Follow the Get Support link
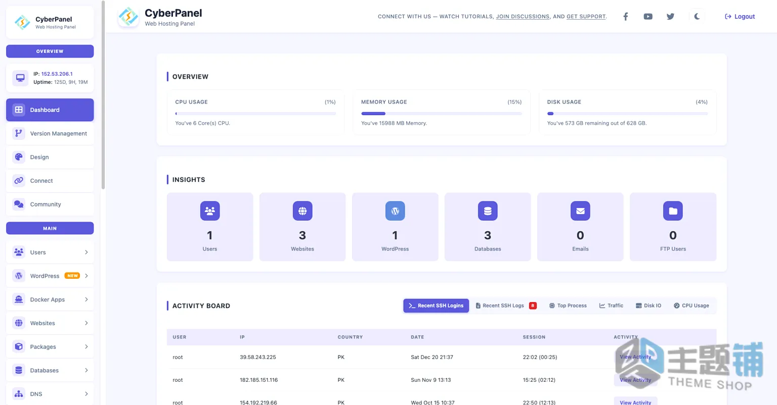 tap(586, 17)
